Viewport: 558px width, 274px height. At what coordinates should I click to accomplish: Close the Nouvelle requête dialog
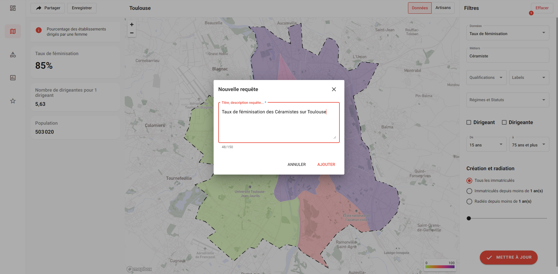[334, 89]
